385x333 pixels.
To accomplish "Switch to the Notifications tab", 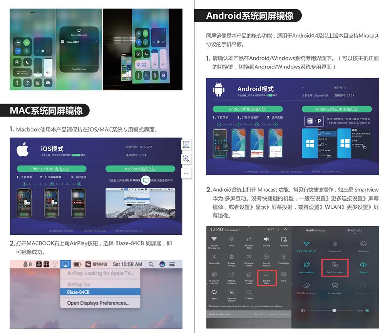I will point(315,230).
